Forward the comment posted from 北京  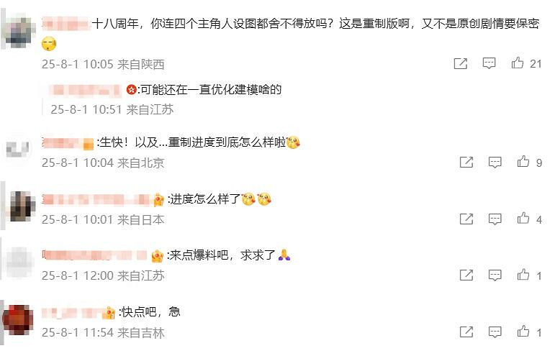tap(466, 163)
